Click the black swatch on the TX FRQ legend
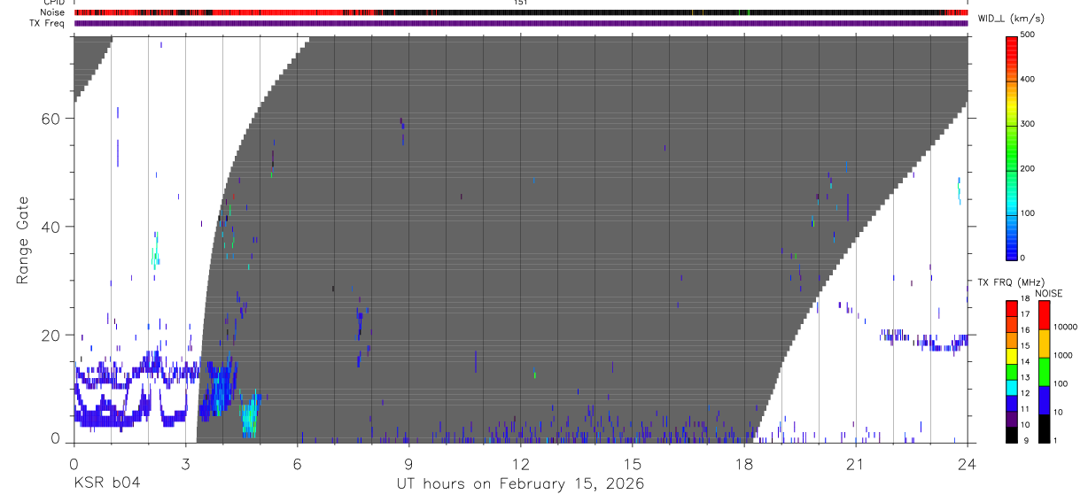Viewport: 1088px width, 502px height. (x=1012, y=434)
